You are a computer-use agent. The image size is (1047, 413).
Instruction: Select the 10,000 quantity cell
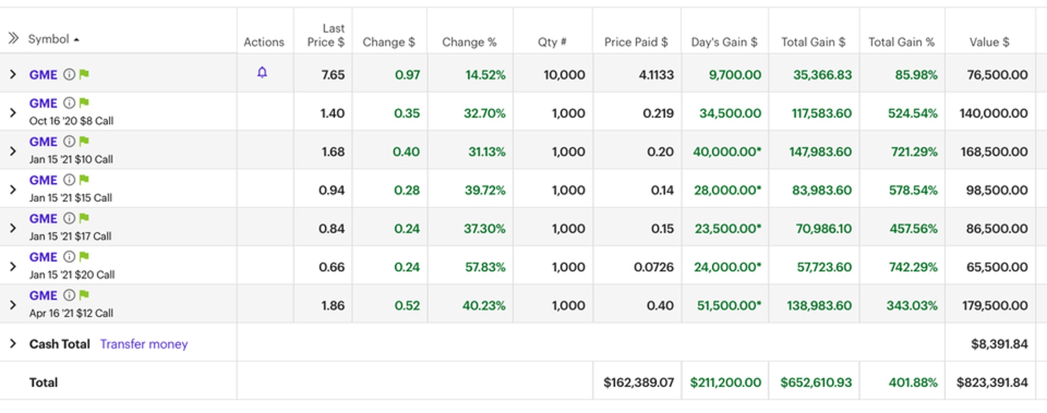pos(564,75)
